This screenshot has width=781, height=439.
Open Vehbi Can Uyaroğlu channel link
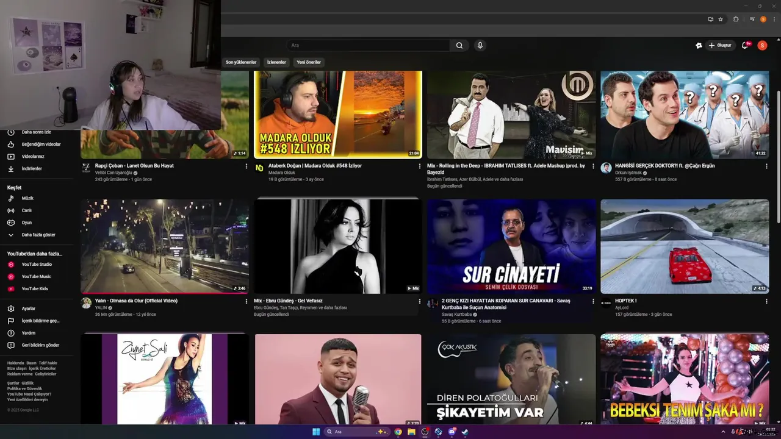(115, 173)
